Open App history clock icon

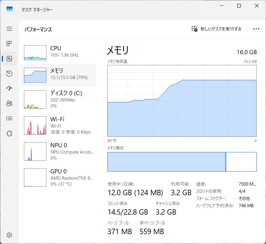(9, 73)
